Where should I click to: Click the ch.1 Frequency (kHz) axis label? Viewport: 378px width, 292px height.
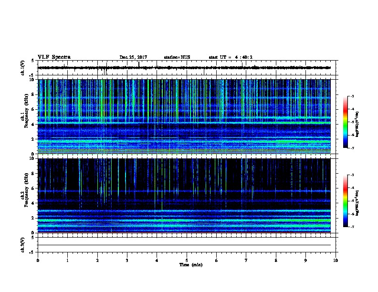click(x=25, y=111)
